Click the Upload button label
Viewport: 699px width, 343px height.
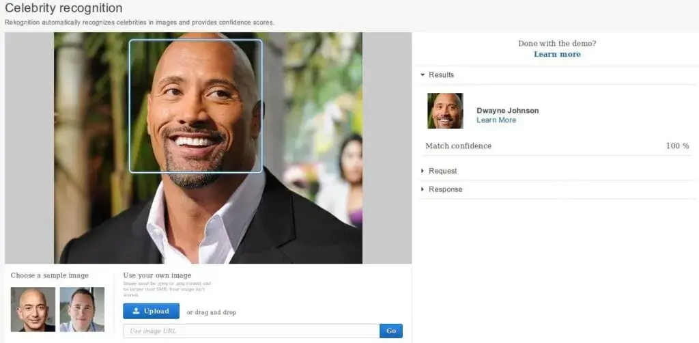[x=156, y=312]
